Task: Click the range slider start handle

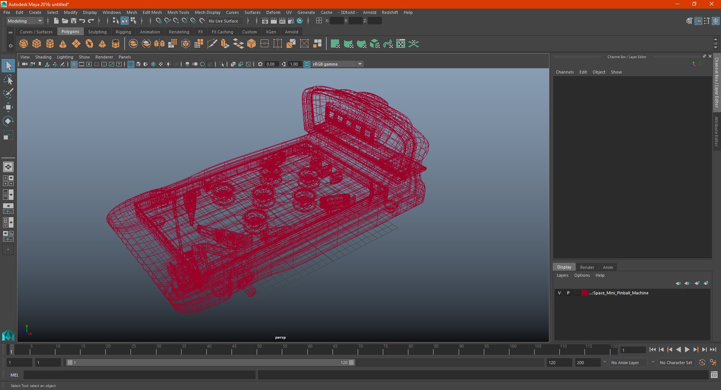Action: click(x=70, y=363)
